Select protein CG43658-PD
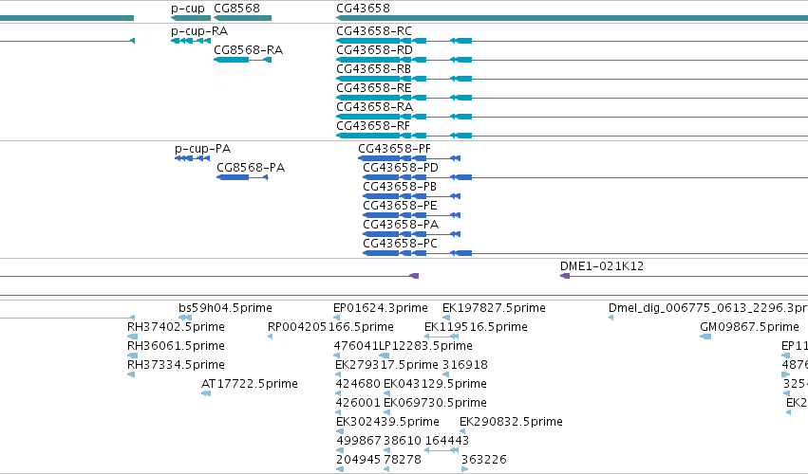The width and height of the screenshot is (808, 474). tap(401, 167)
